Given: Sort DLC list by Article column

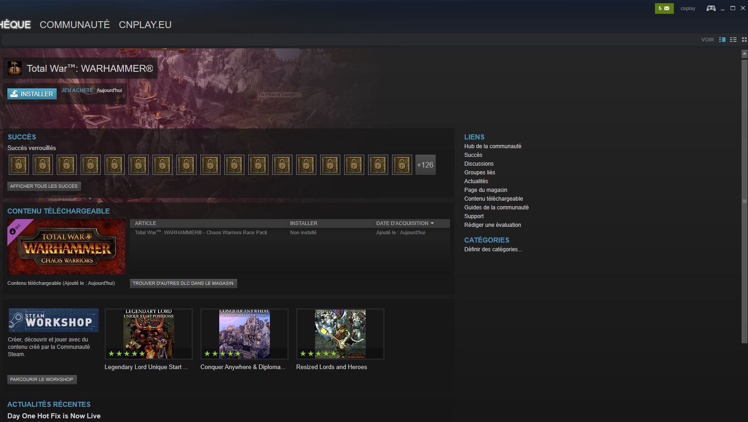Looking at the screenshot, I should [209, 223].
